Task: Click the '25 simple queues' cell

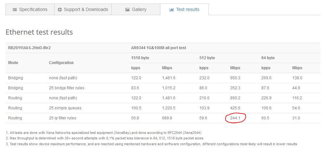Action: point(65,108)
